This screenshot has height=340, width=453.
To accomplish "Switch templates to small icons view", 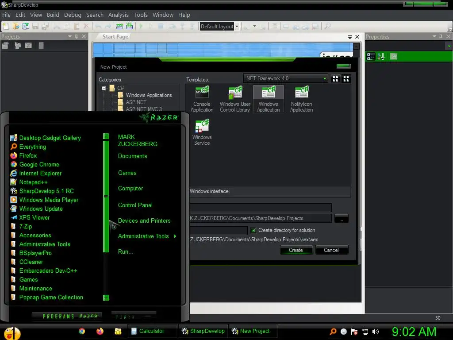I will click(x=346, y=79).
